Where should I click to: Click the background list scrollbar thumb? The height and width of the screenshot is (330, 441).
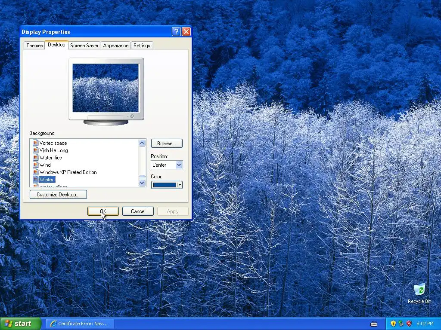142,177
